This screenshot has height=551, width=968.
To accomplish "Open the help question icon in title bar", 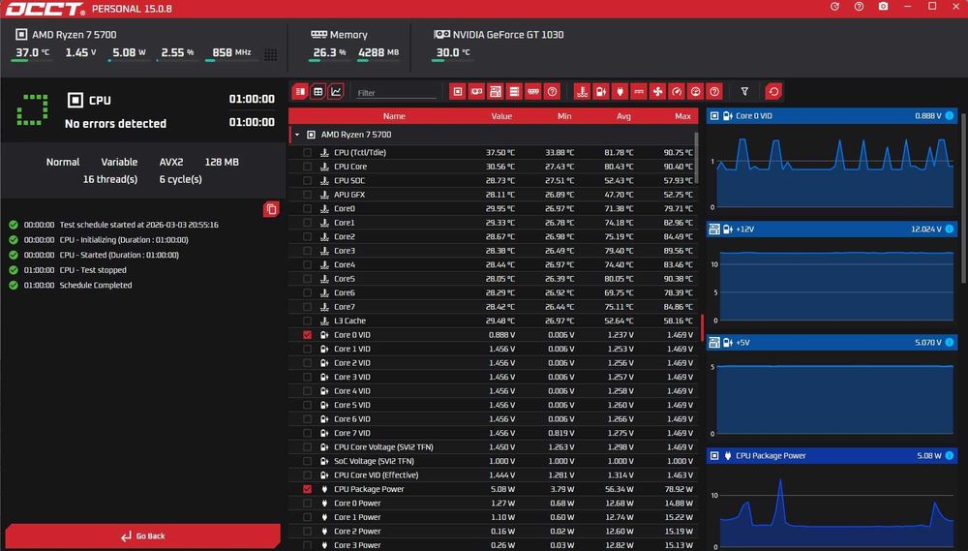I will [859, 6].
